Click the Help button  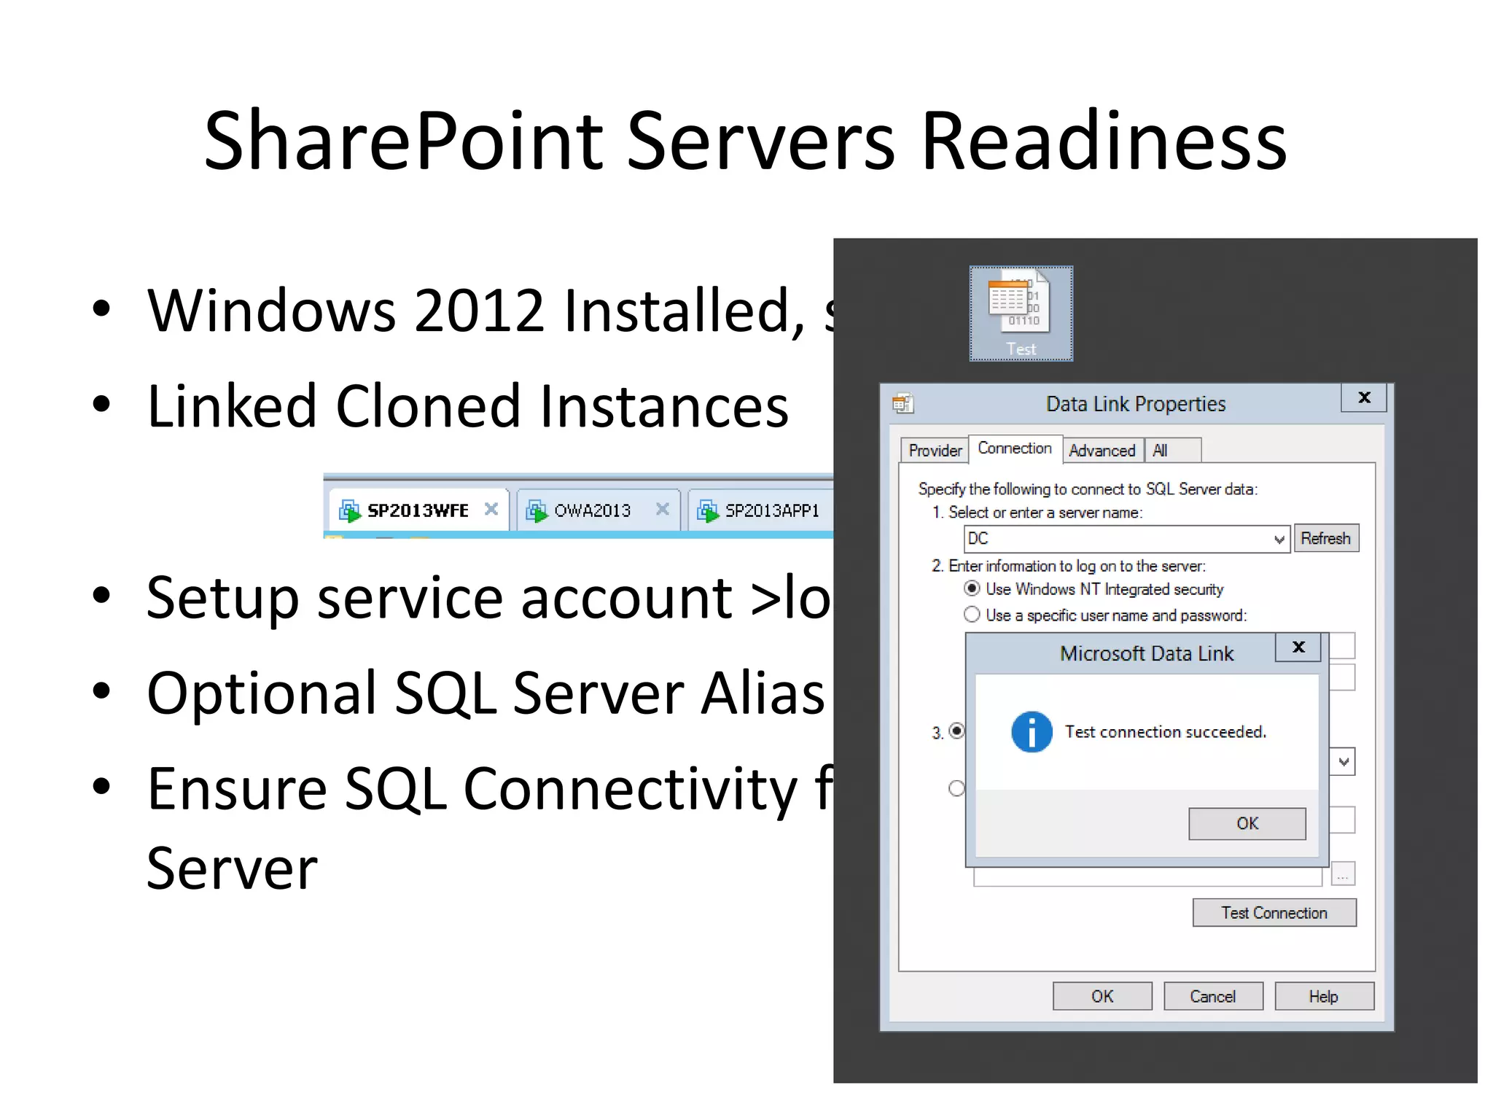[1324, 996]
